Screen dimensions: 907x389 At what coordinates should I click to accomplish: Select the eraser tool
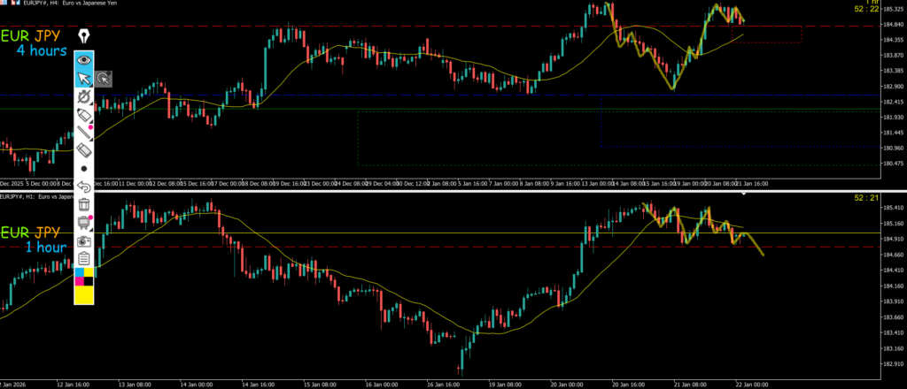84,150
